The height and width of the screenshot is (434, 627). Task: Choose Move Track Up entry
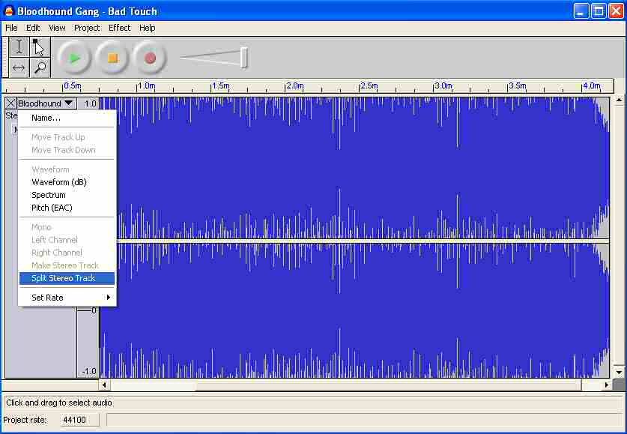(67, 137)
